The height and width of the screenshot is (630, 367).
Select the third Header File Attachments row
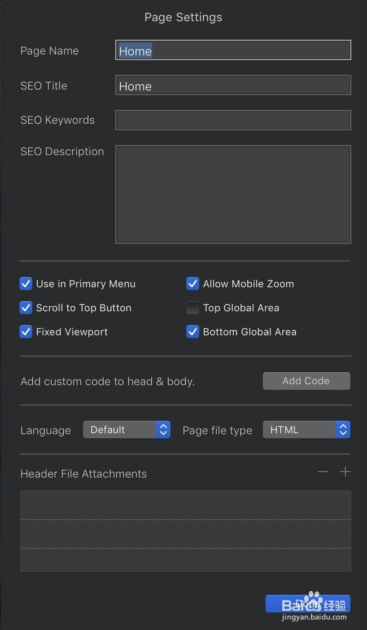point(185,560)
